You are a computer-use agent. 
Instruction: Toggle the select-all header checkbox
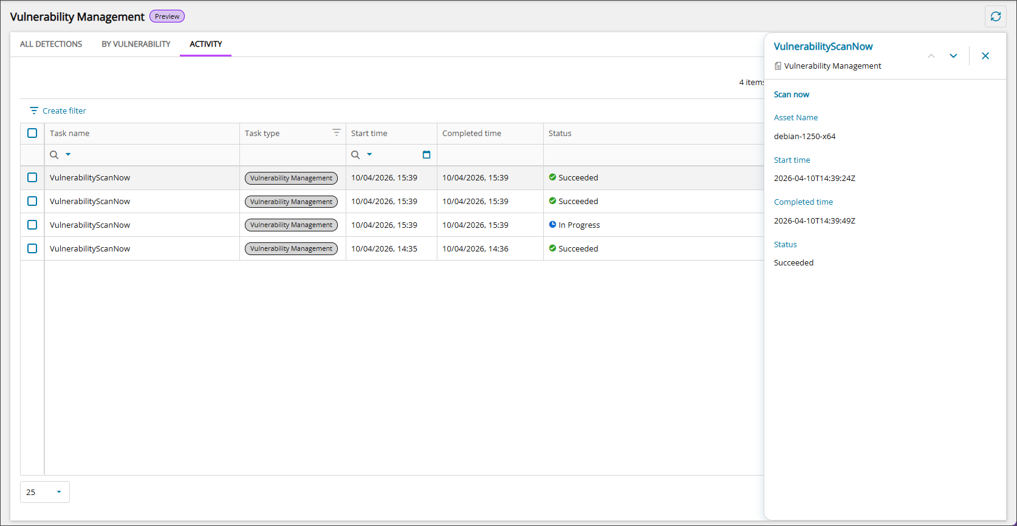(x=32, y=133)
